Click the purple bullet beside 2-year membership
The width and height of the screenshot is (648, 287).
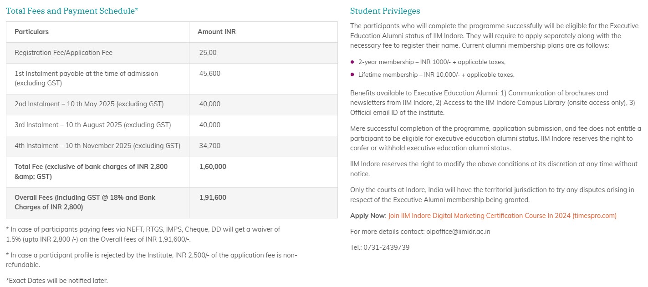(352, 62)
